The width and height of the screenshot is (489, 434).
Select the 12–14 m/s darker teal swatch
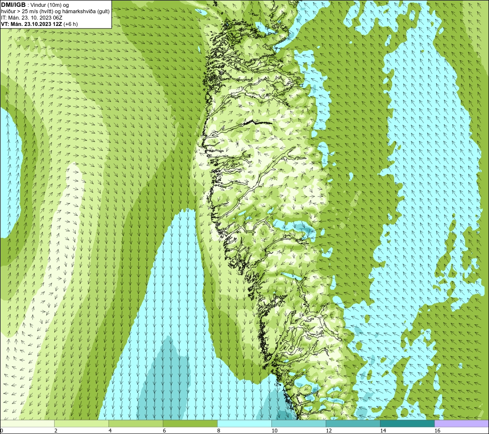coord(353,424)
